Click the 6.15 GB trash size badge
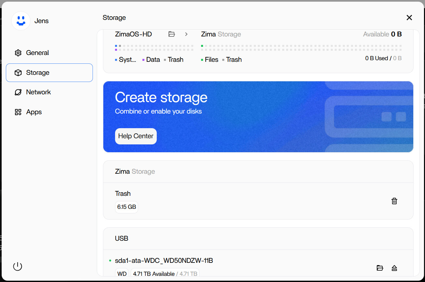Viewport: 425px width, 282px height. 126,207
